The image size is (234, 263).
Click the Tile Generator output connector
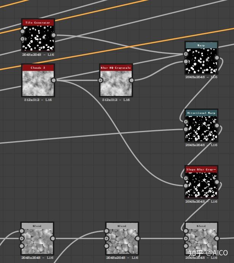click(x=53, y=35)
